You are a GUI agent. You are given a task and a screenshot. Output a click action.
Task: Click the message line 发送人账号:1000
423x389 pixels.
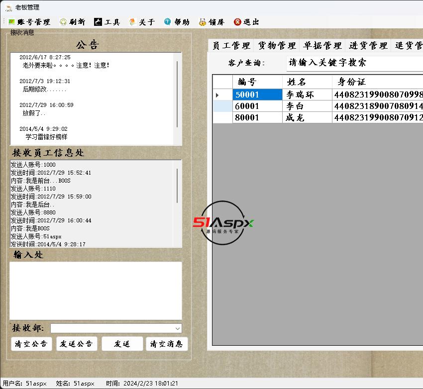[x=33, y=165]
